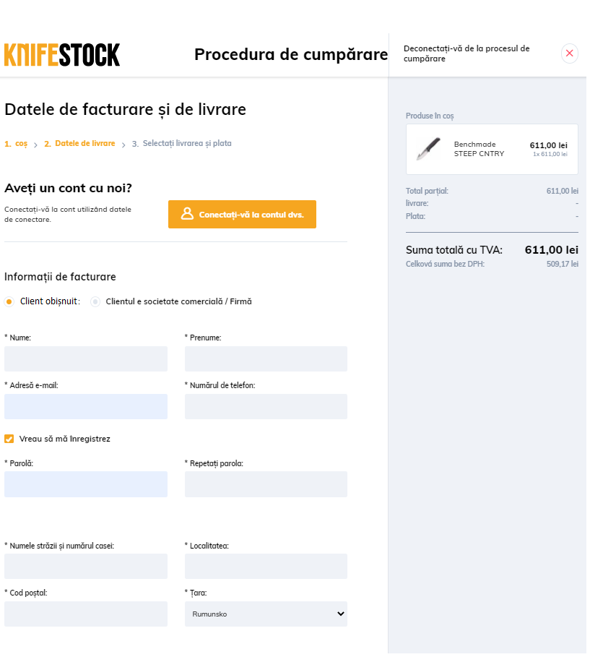590x657 pixels.
Task: Click Conectați-vă la contul dvs. button
Action: pos(242,214)
